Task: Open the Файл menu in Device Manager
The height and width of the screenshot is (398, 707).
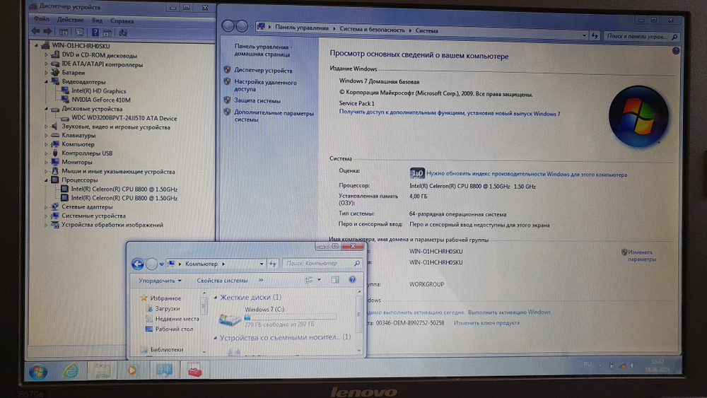Action: [x=41, y=19]
